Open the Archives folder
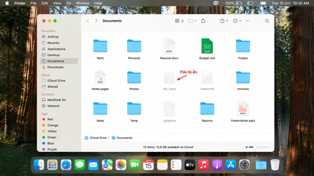 click(x=243, y=77)
